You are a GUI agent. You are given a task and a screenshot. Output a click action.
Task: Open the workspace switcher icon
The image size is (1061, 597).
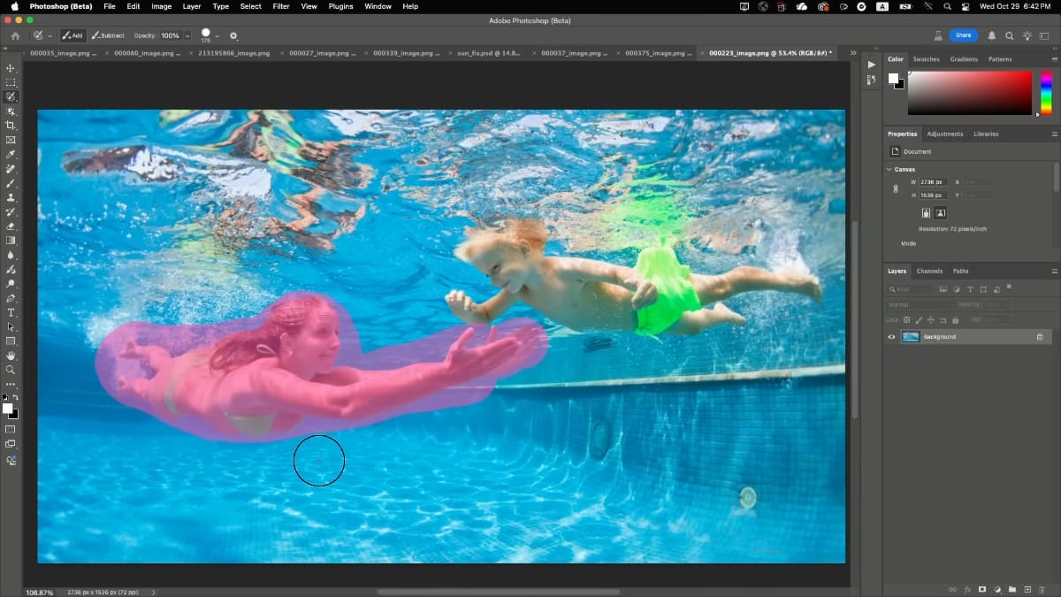click(1045, 35)
